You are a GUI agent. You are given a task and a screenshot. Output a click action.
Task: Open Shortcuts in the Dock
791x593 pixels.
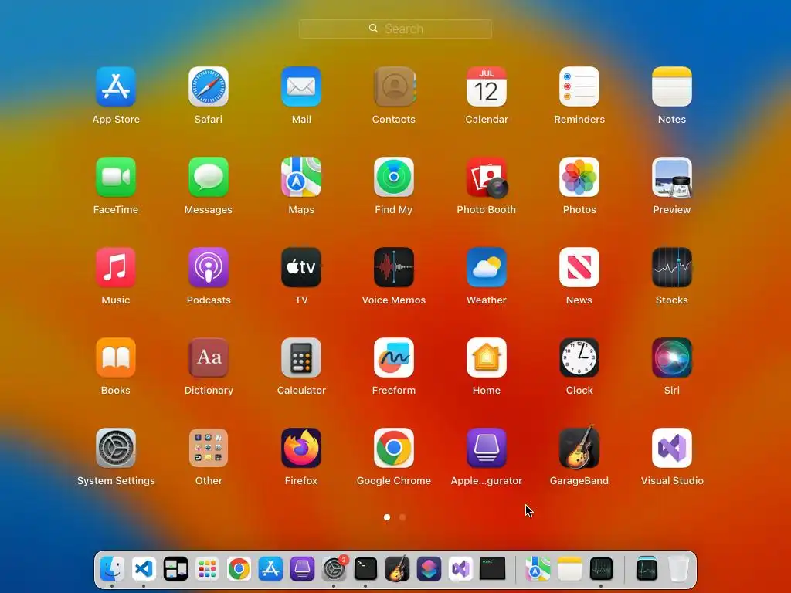429,569
